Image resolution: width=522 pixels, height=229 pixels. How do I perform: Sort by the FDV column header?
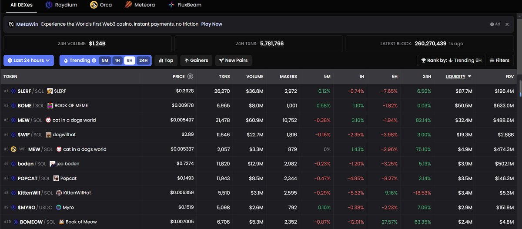[509, 77]
